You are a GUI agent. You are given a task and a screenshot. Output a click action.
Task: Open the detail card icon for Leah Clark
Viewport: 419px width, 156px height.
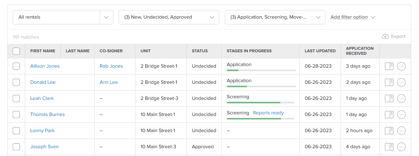click(389, 98)
